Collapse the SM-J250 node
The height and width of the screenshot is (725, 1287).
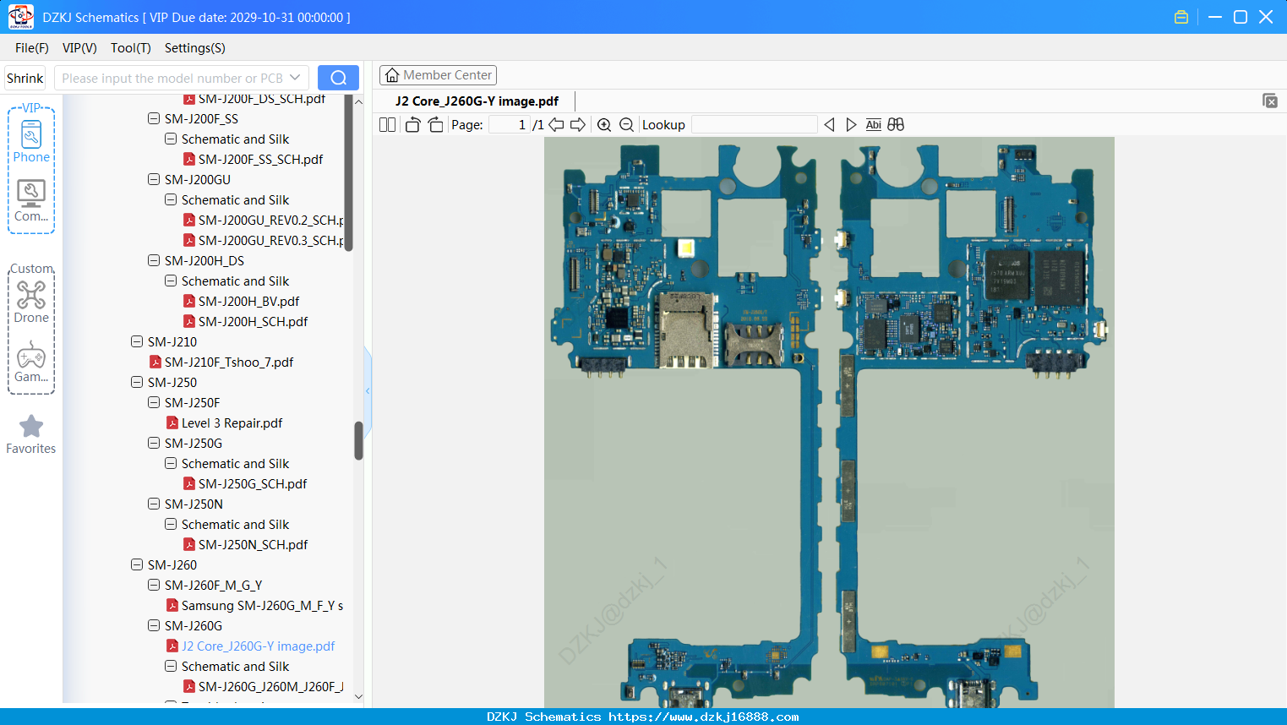click(x=137, y=383)
